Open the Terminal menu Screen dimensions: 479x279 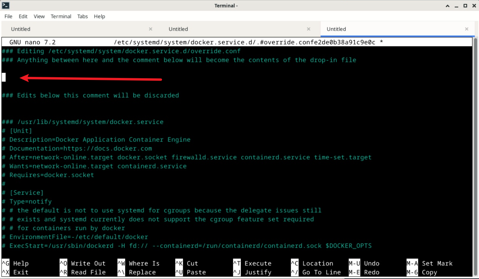[x=61, y=16]
